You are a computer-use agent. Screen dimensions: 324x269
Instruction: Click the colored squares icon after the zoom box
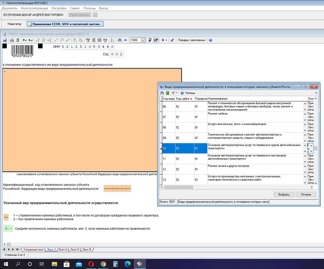tap(150, 40)
